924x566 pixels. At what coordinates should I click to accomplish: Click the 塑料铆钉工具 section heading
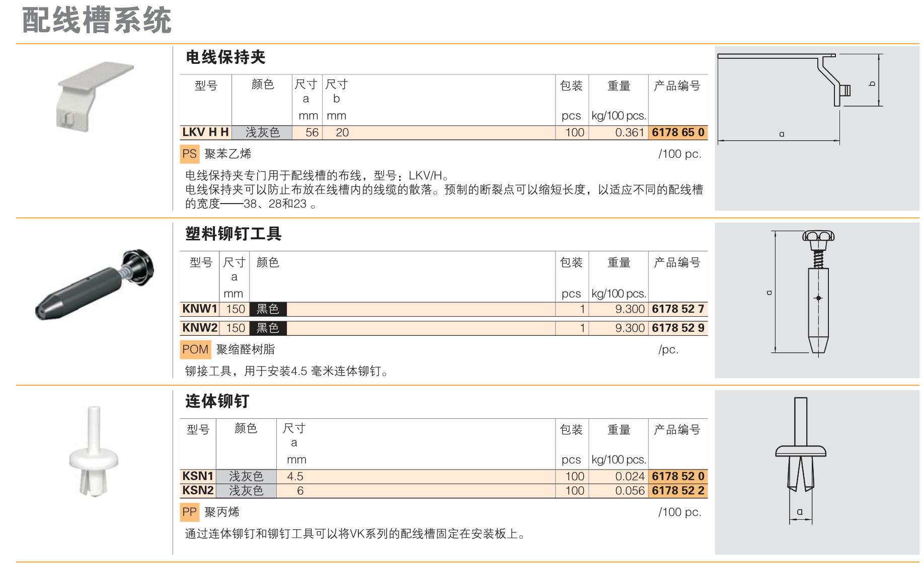click(x=233, y=234)
